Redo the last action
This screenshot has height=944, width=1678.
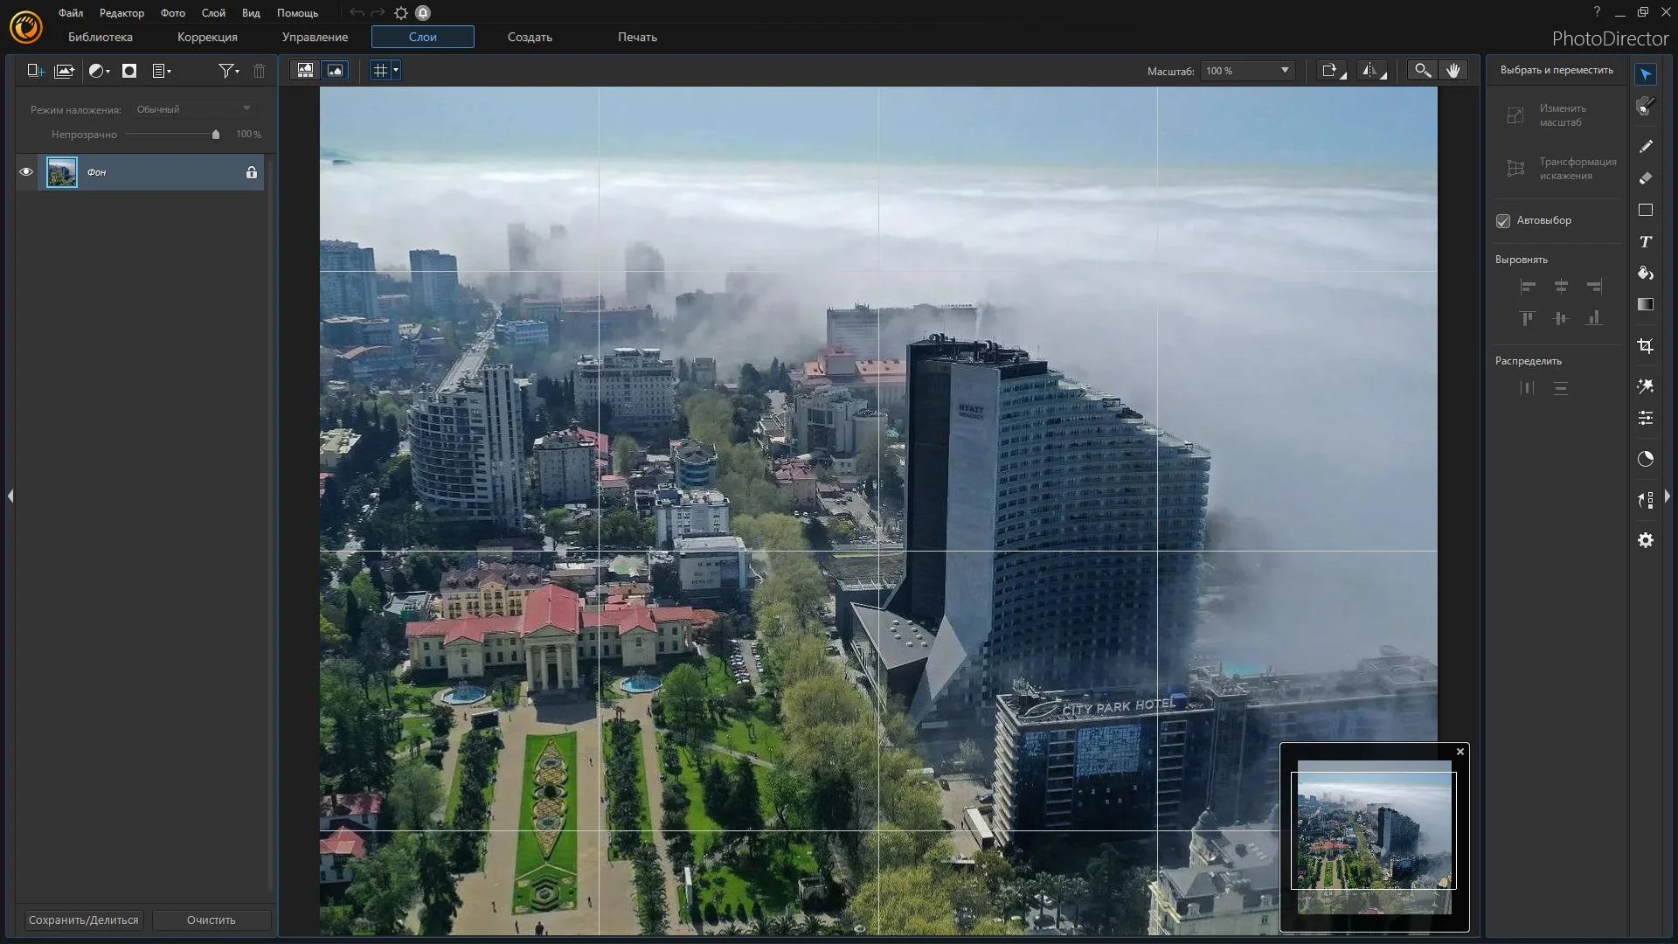378,13
